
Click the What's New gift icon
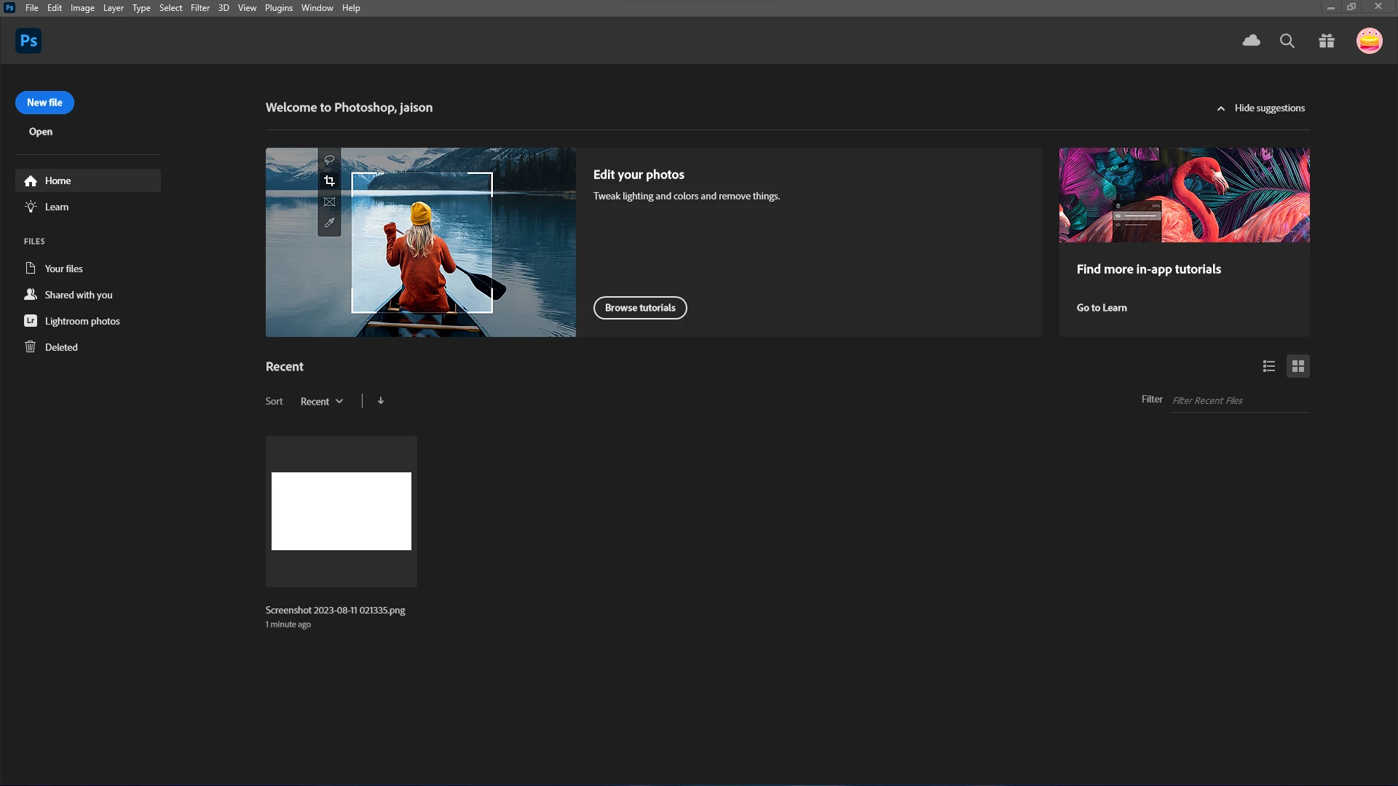(x=1327, y=41)
